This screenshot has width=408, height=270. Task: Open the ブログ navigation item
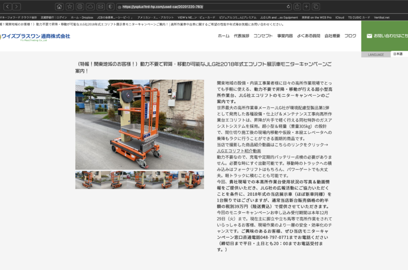(350, 36)
